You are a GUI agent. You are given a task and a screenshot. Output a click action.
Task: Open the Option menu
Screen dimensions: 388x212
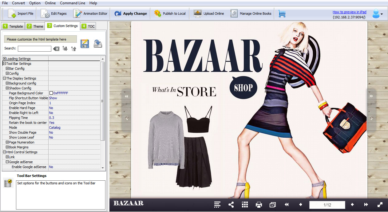35,3
